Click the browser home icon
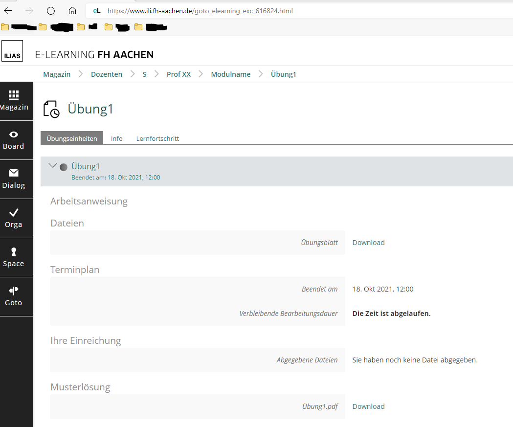Image resolution: width=513 pixels, height=427 pixels. point(71,10)
